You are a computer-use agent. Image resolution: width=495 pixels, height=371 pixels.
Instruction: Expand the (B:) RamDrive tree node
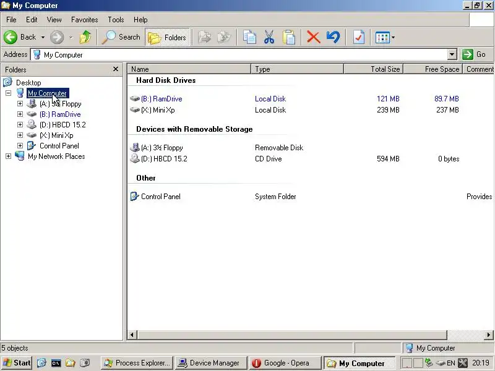[20, 114]
